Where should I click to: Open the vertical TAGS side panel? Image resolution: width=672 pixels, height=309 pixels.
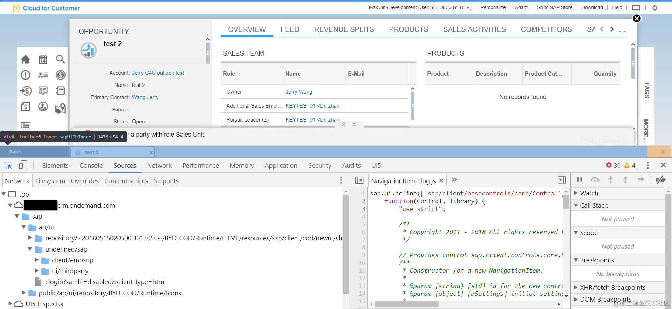click(x=647, y=90)
